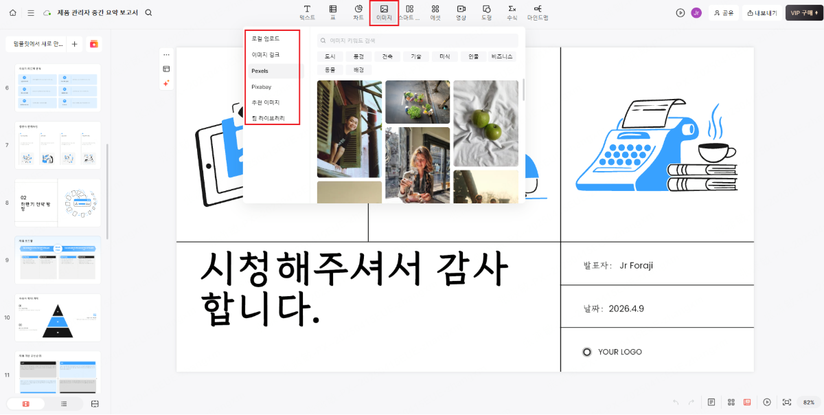Toggle fullscreen mode from the status bar
This screenshot has width=824, height=415.
point(787,402)
